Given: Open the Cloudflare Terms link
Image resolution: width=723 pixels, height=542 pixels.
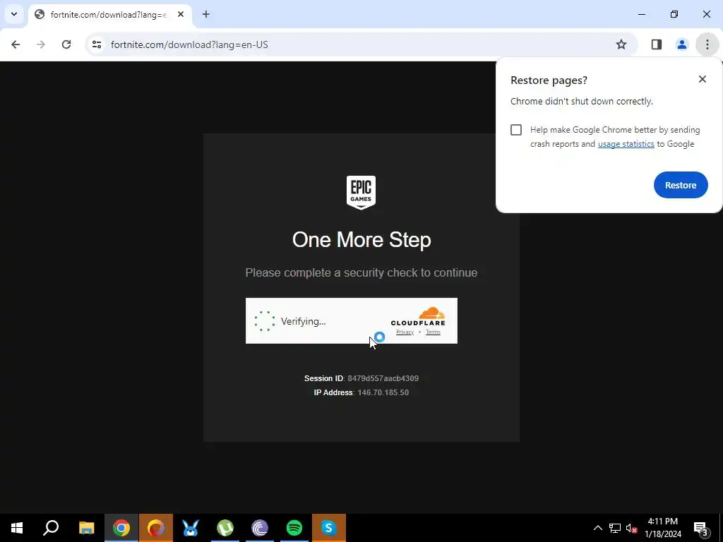Looking at the screenshot, I should (433, 332).
